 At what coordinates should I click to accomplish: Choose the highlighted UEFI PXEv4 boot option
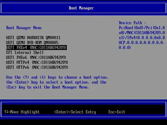pos(37,47)
